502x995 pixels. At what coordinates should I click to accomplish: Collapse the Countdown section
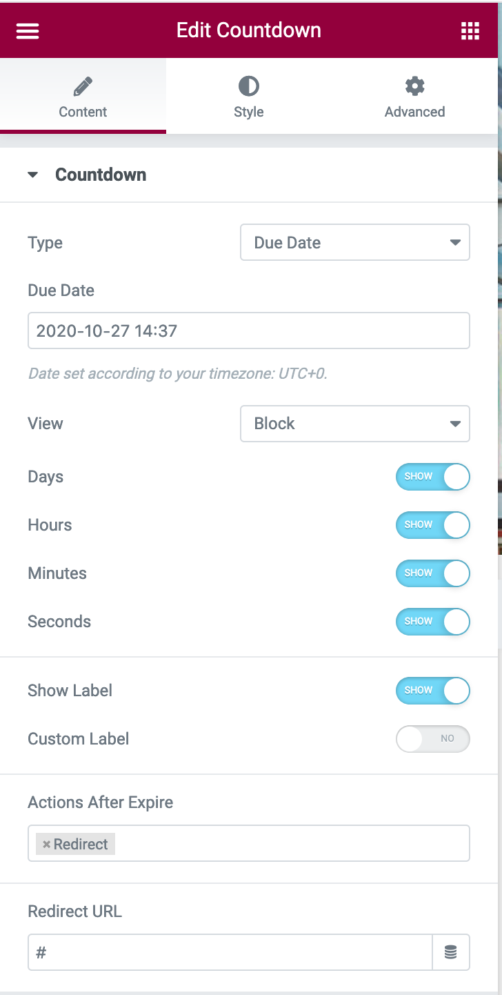[x=32, y=175]
